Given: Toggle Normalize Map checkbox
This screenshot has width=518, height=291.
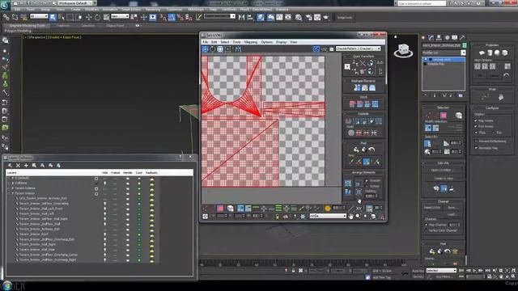Looking at the screenshot, I should [476, 148].
